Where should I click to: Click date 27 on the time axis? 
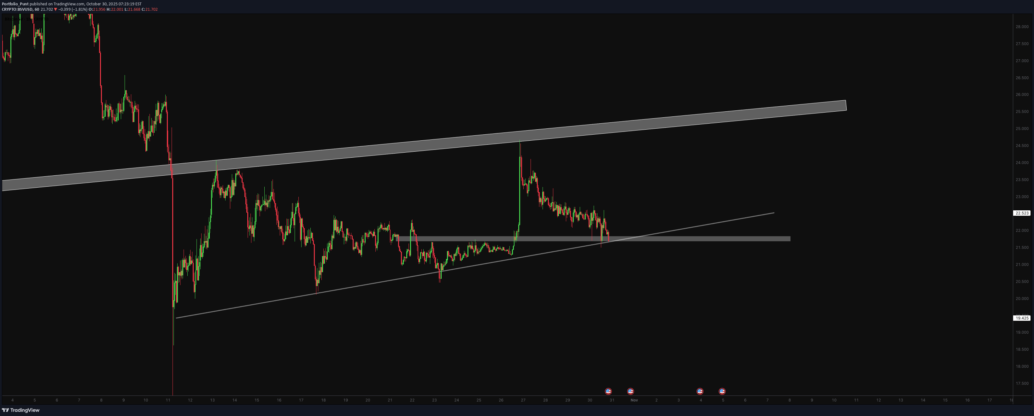[523, 400]
